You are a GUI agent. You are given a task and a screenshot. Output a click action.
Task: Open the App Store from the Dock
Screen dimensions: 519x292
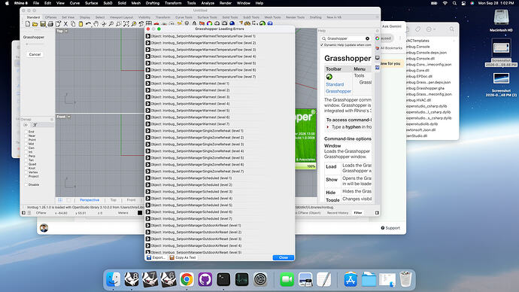[x=351, y=279]
